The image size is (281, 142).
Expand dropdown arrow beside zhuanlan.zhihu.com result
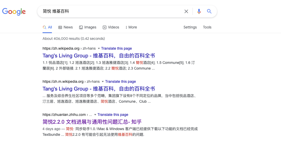point(95,115)
